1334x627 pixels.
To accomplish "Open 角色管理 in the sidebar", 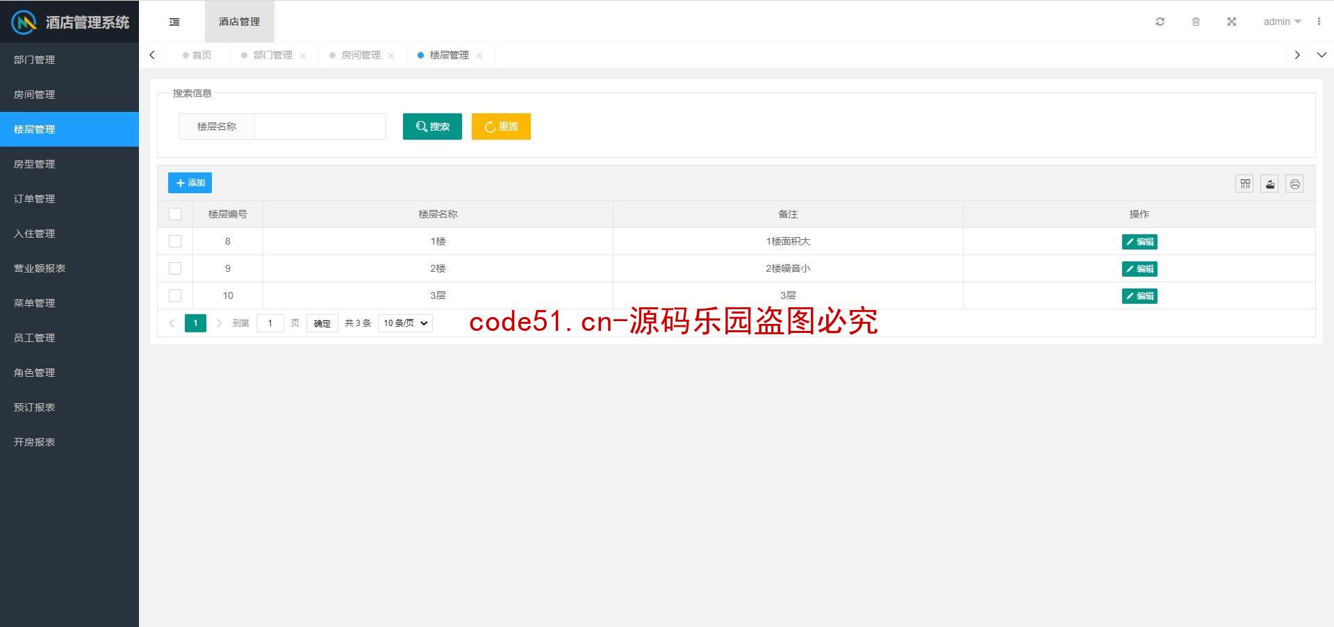I will [x=69, y=373].
